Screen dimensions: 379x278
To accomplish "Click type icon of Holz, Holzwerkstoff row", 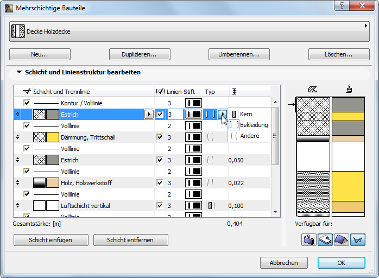I will pos(210,183).
